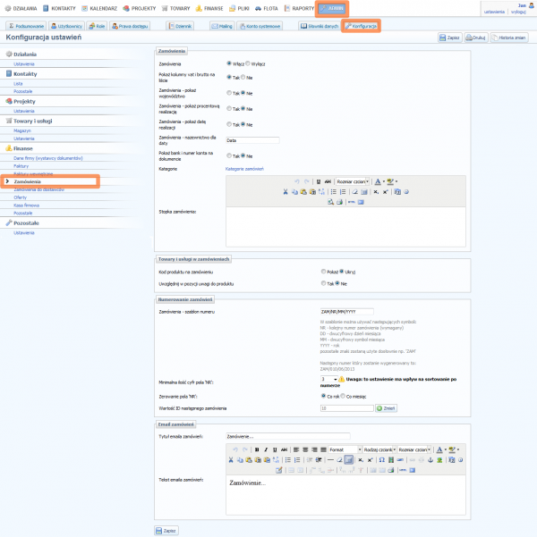Click the subscript icon in footer editor

[x=373, y=191]
